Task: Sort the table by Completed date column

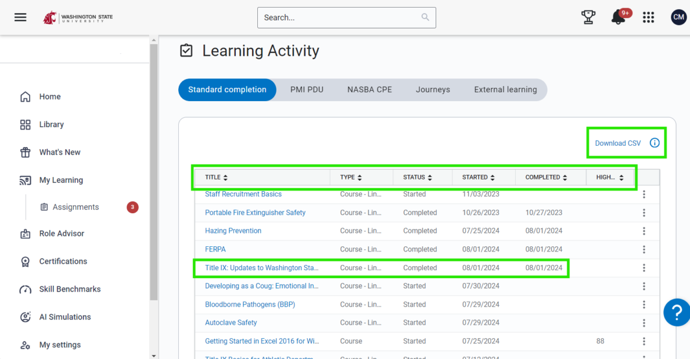Action: [547, 178]
